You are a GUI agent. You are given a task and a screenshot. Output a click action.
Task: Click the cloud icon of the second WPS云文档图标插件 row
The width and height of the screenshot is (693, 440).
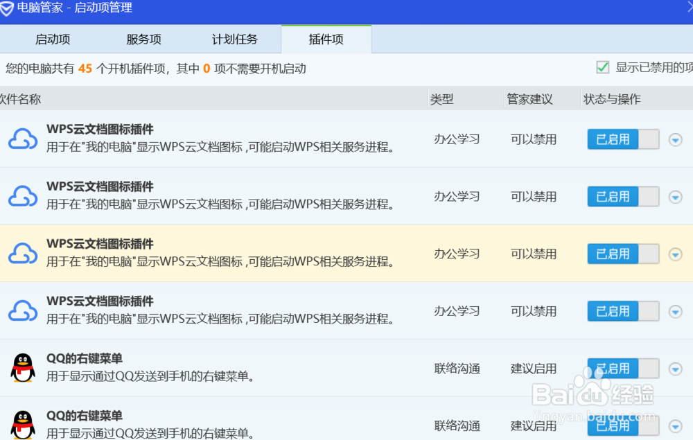point(23,196)
